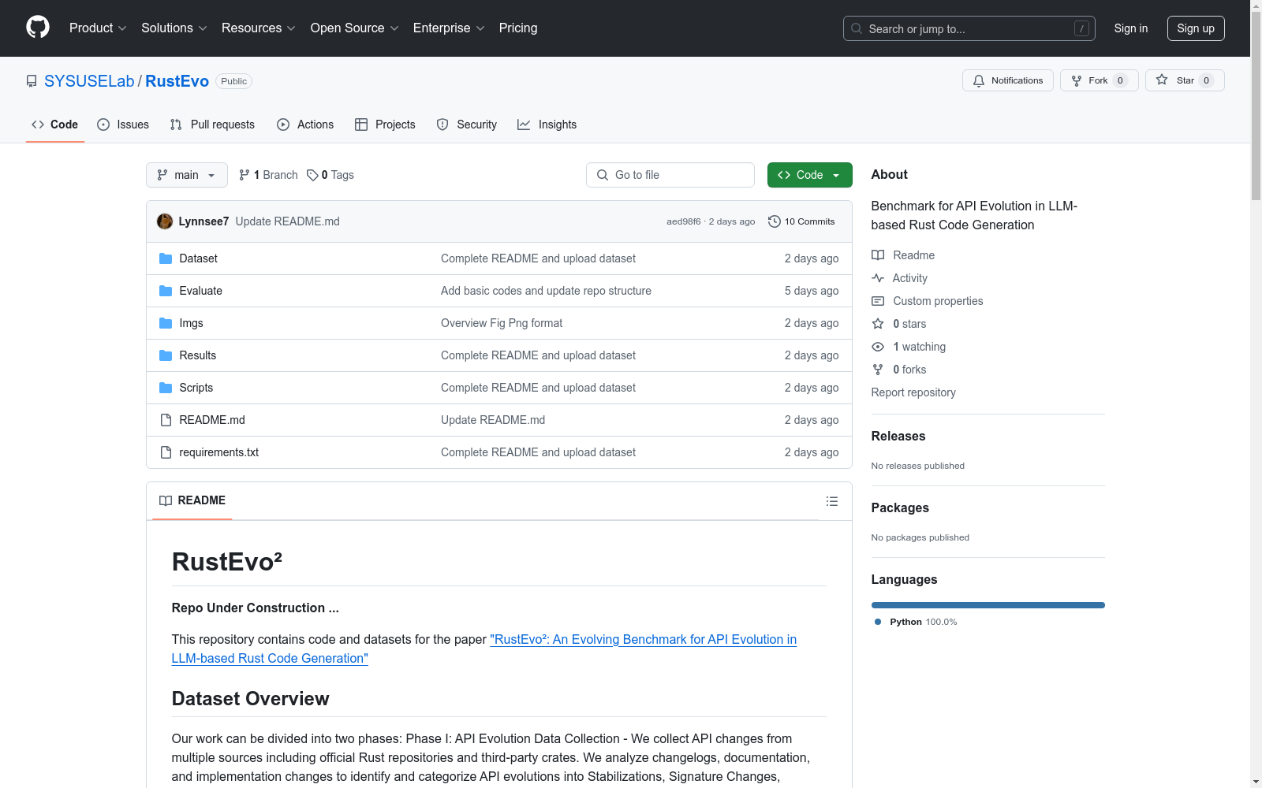Open the GitHub home logo
This screenshot has height=788, width=1262.
[38, 28]
